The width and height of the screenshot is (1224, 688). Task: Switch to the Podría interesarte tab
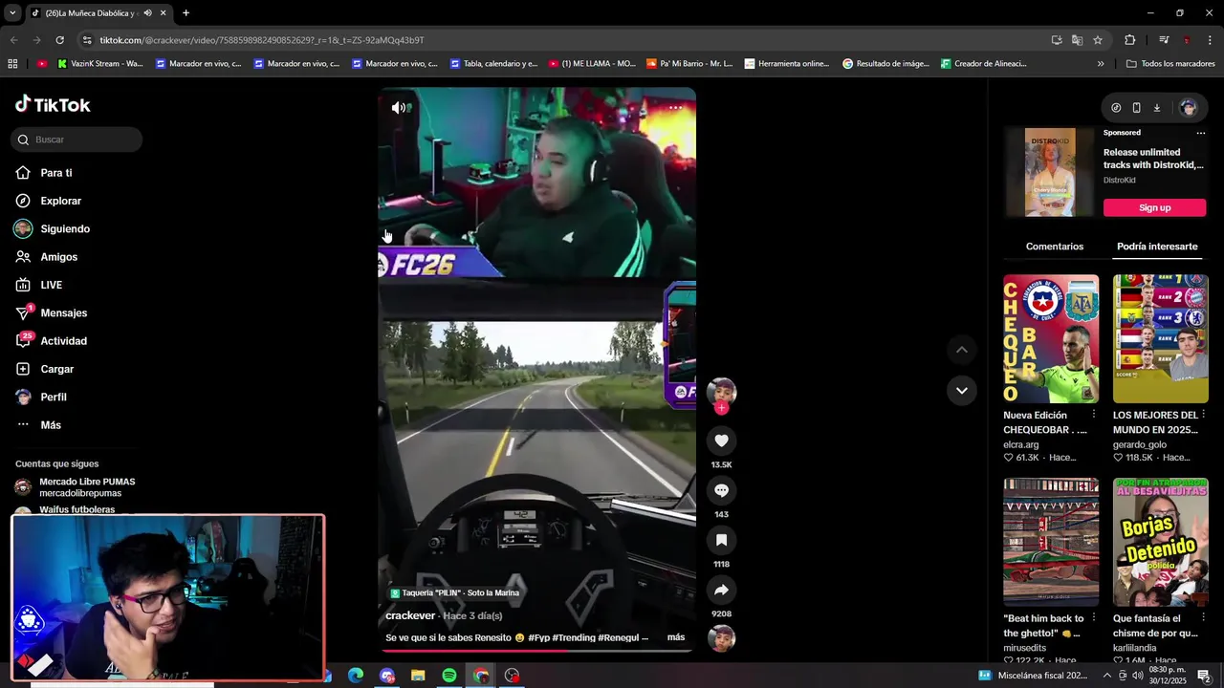[1157, 247]
